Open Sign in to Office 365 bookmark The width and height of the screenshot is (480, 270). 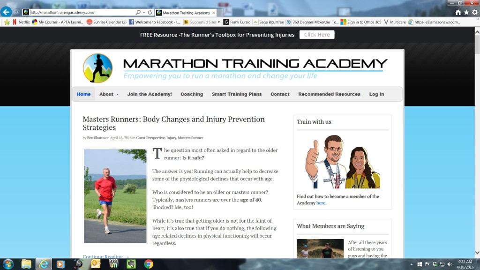[x=361, y=22]
